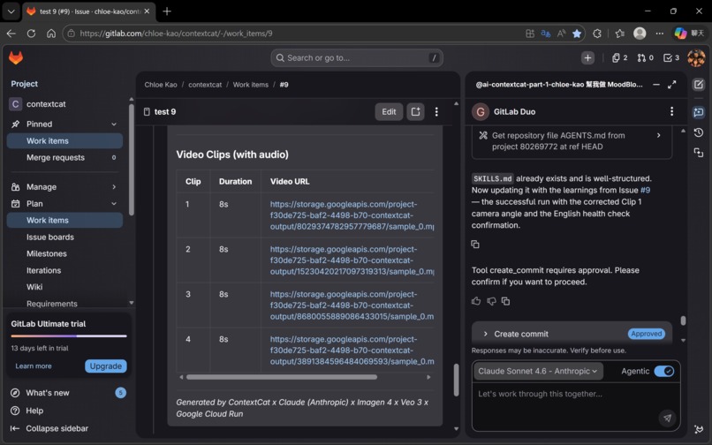Expand the Duo chat panel to fullscreen
The height and width of the screenshot is (445, 712).
[672, 85]
